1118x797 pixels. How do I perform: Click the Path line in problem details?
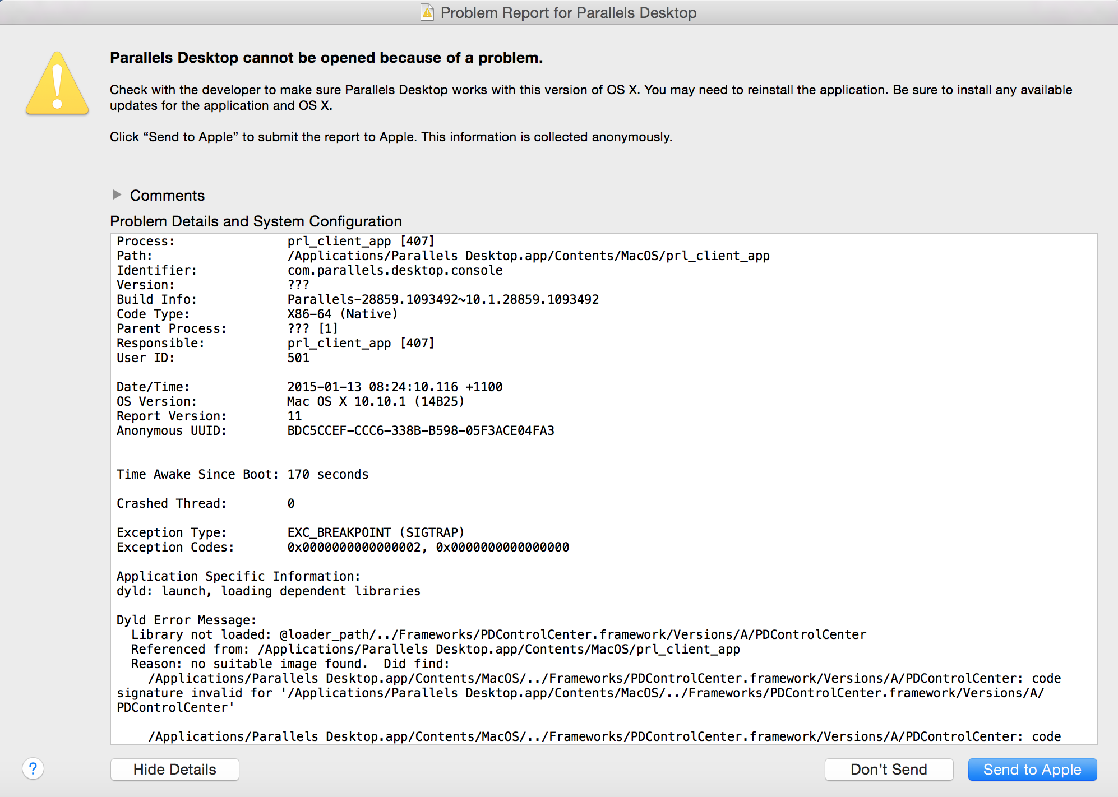[443, 256]
